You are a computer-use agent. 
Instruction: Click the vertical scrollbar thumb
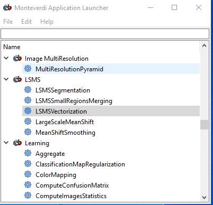click(204, 125)
